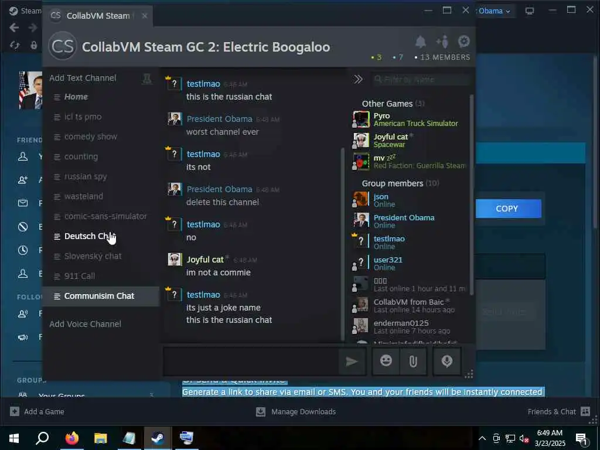Screen dimensions: 600x450
Task: Click the member list scrollbar
Action: (x=472, y=195)
